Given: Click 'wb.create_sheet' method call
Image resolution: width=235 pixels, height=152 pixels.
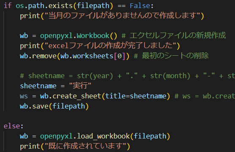Looking at the screenshot, I should tap(71, 96).
